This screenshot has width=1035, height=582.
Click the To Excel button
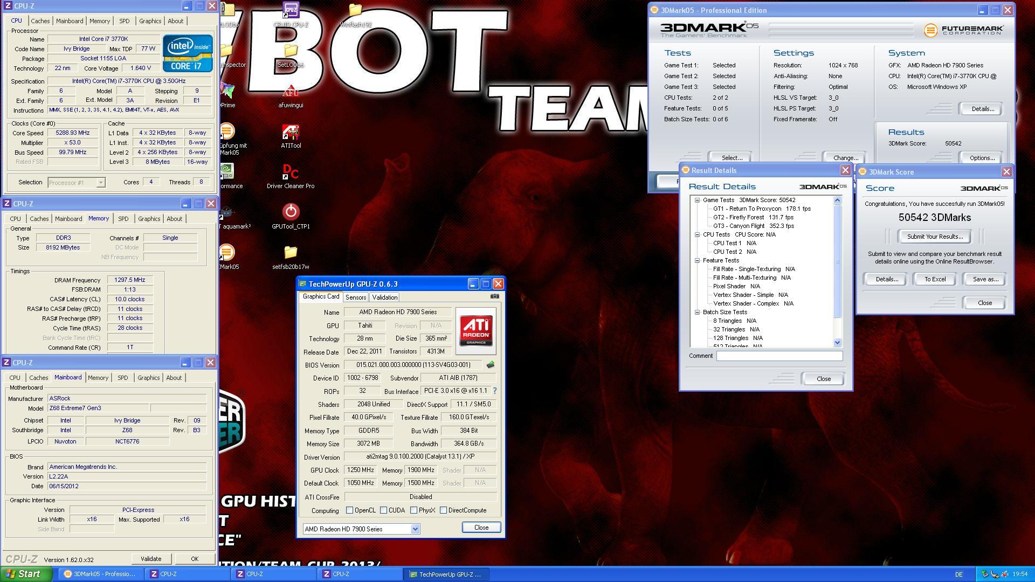[x=935, y=279]
